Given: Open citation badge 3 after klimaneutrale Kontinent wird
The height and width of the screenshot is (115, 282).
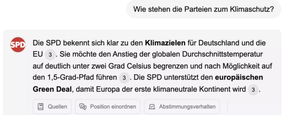Looking at the screenshot, I should click(253, 90).
